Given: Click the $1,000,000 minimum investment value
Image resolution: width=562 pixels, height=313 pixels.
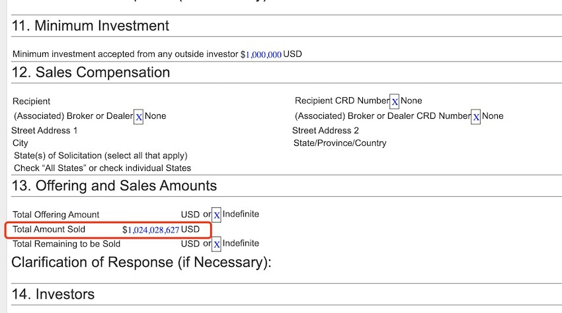Looking at the screenshot, I should pos(264,54).
